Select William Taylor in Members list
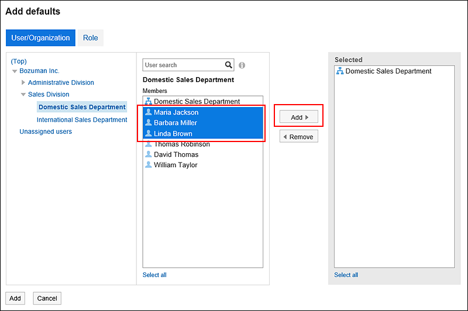 (203, 165)
